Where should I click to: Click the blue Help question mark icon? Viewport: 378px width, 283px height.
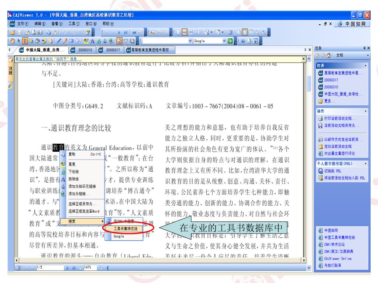point(243,41)
